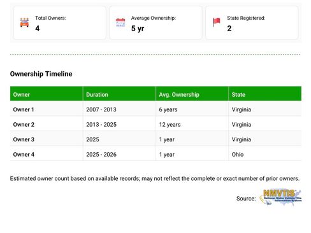Click the car icon beside Total Owners
The height and width of the screenshot is (233, 311).
point(24,22)
